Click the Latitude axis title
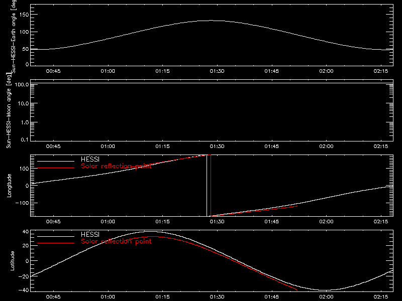This screenshot has height=301, width=402. [x=12, y=261]
